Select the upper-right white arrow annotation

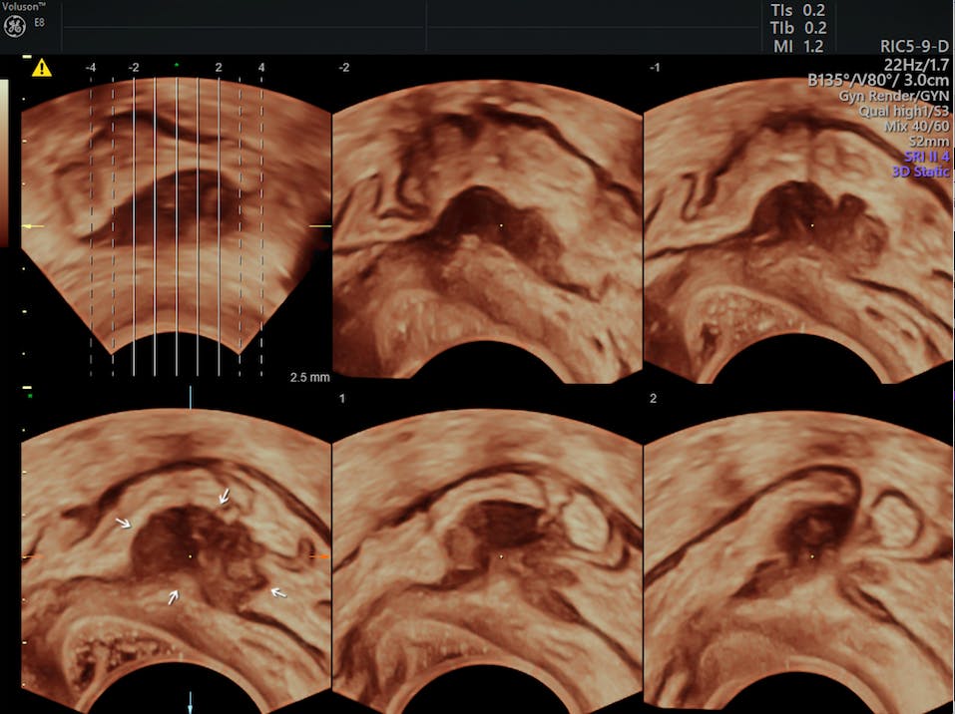[226, 498]
